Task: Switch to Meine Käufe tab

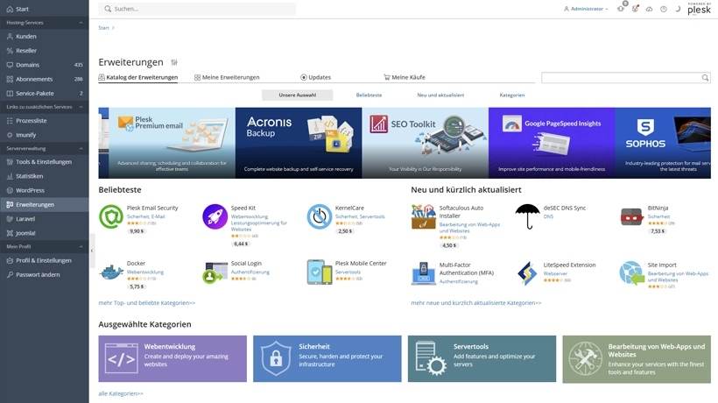Action: point(405,77)
